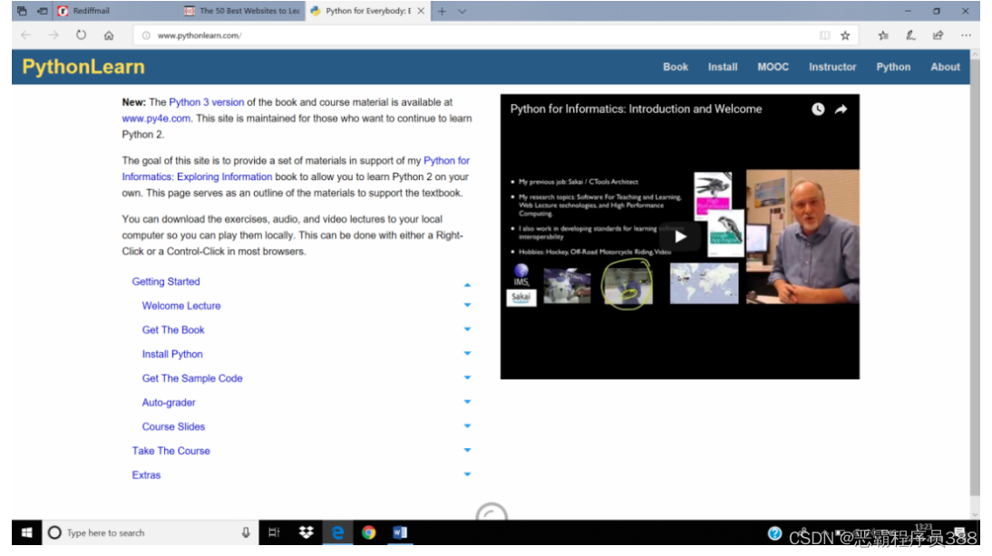Screen dimensions: 992x556
Task: Expand the Auto-grader arrow
Action: pyautogui.click(x=467, y=402)
